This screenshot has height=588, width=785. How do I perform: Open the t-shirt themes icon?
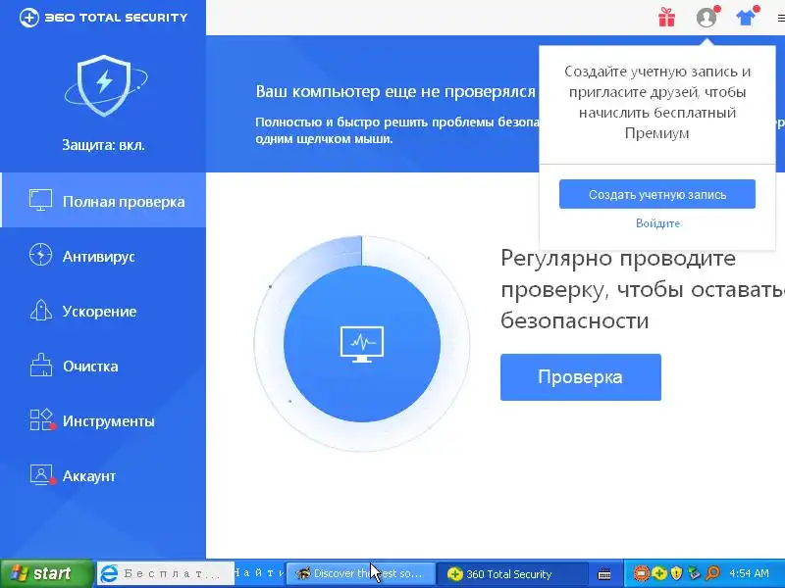746,18
